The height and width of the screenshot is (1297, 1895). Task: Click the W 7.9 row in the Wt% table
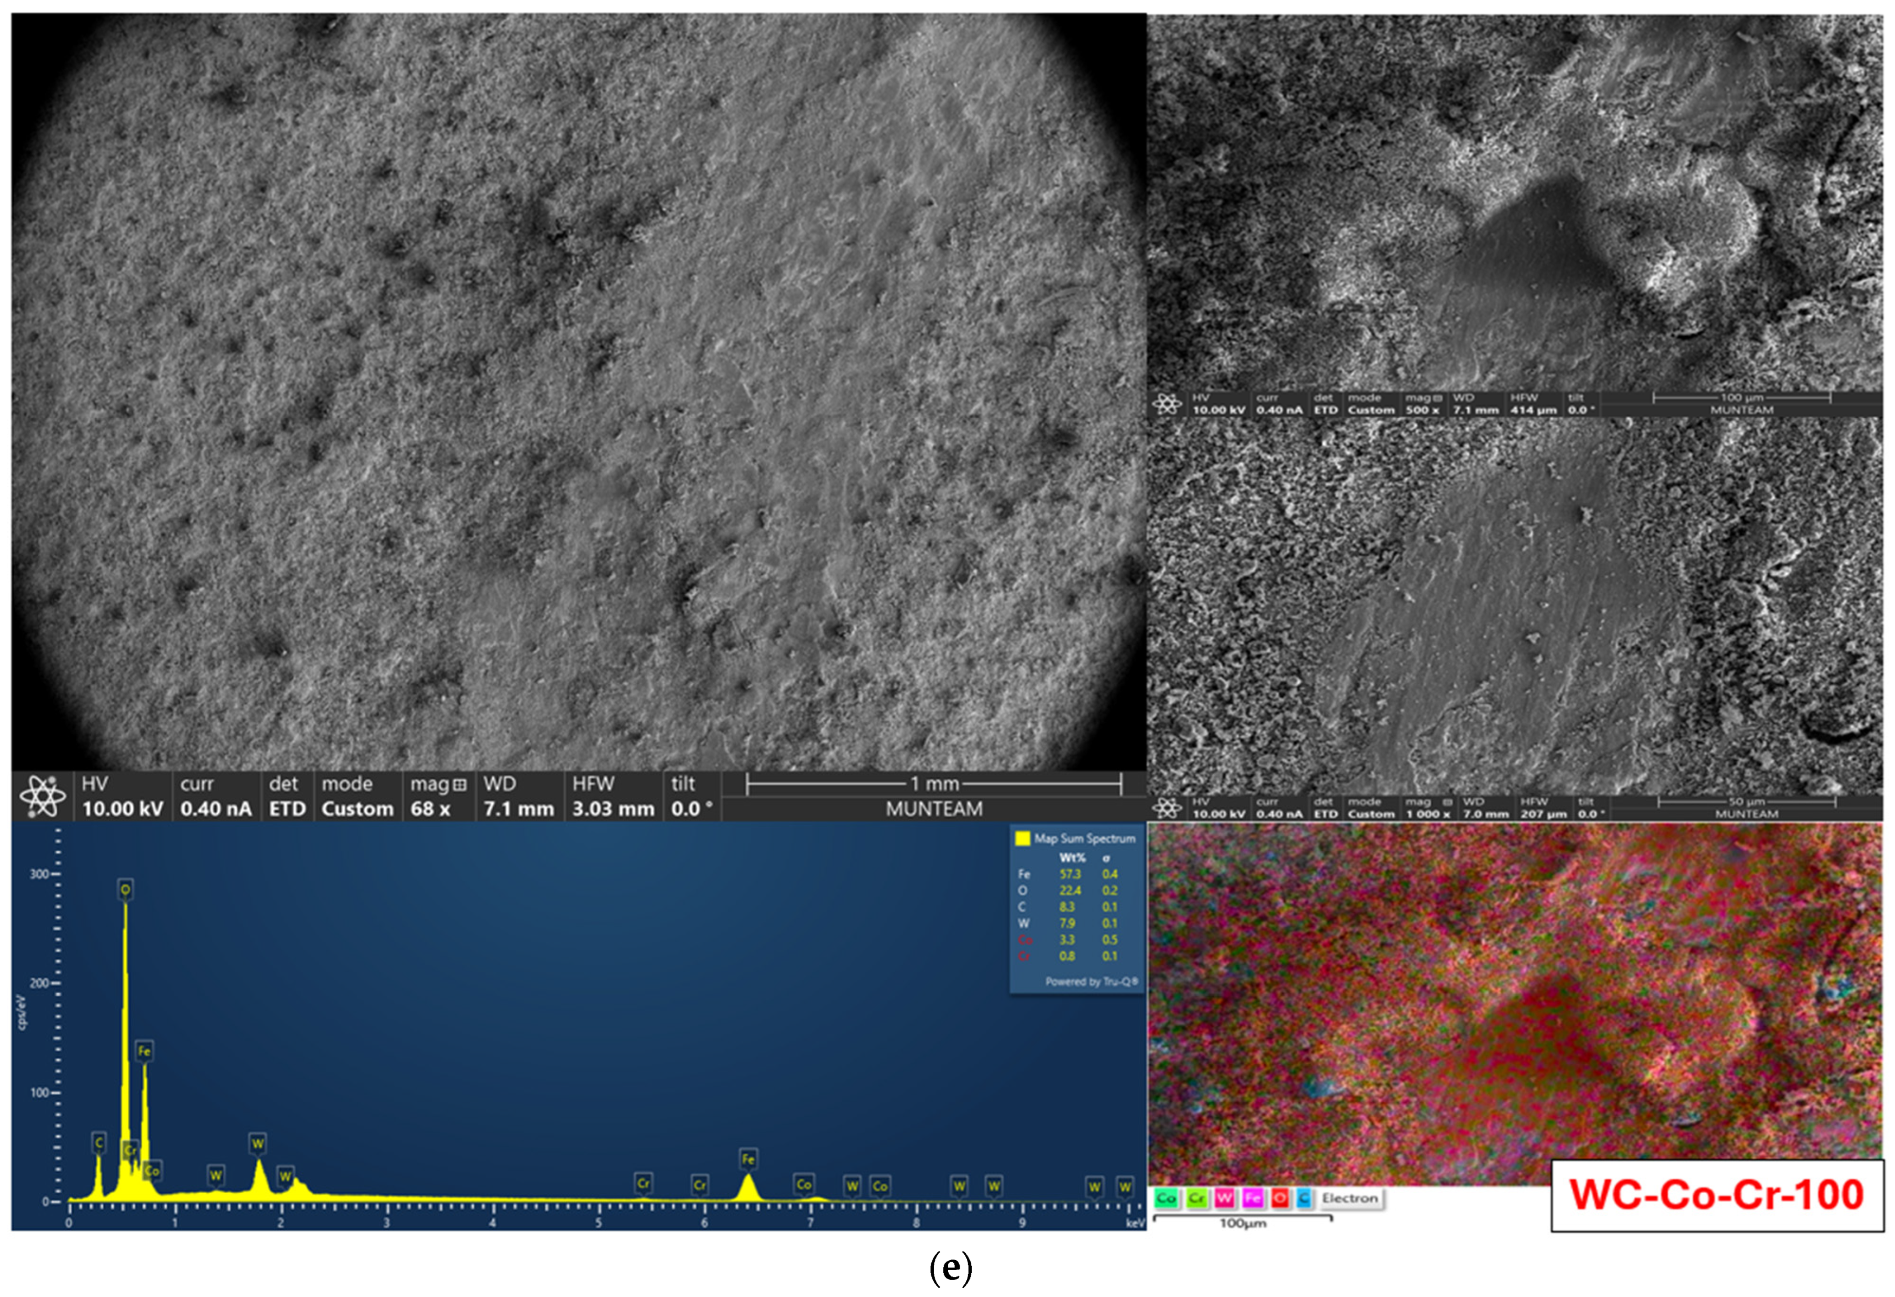pyautogui.click(x=1068, y=923)
